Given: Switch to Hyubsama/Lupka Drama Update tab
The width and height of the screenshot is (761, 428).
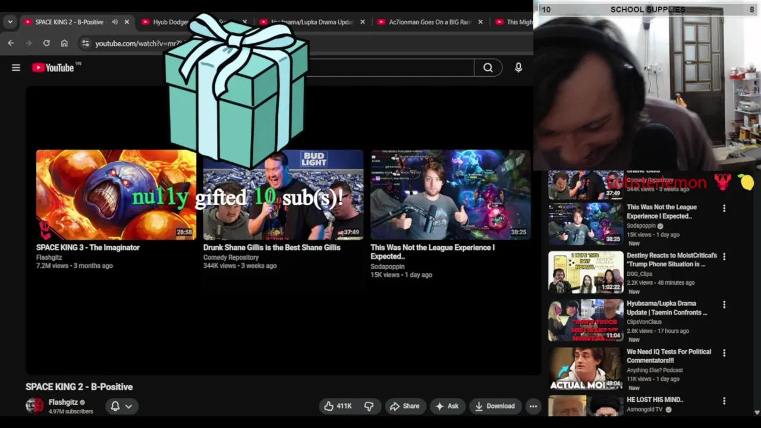Looking at the screenshot, I should tap(312, 22).
